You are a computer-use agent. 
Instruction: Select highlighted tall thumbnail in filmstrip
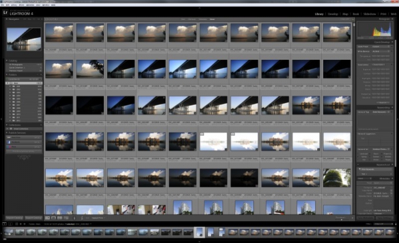(x=199, y=232)
